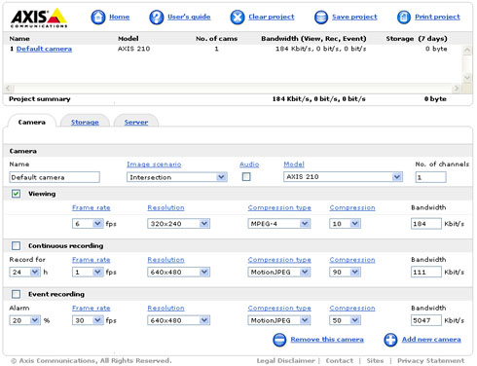The width and height of the screenshot is (477, 366).
Task: Open the Default camera link in list
Action: 44,49
